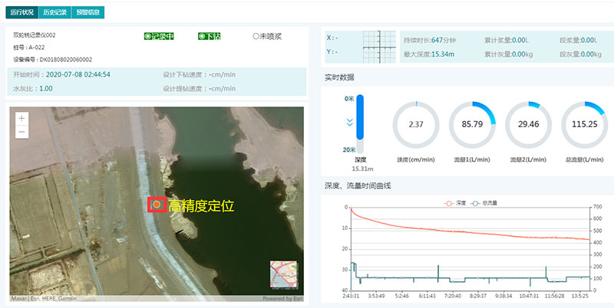The height and width of the screenshot is (308, 614).
Task: Click the vertical depth progress bar
Action: click(360, 124)
